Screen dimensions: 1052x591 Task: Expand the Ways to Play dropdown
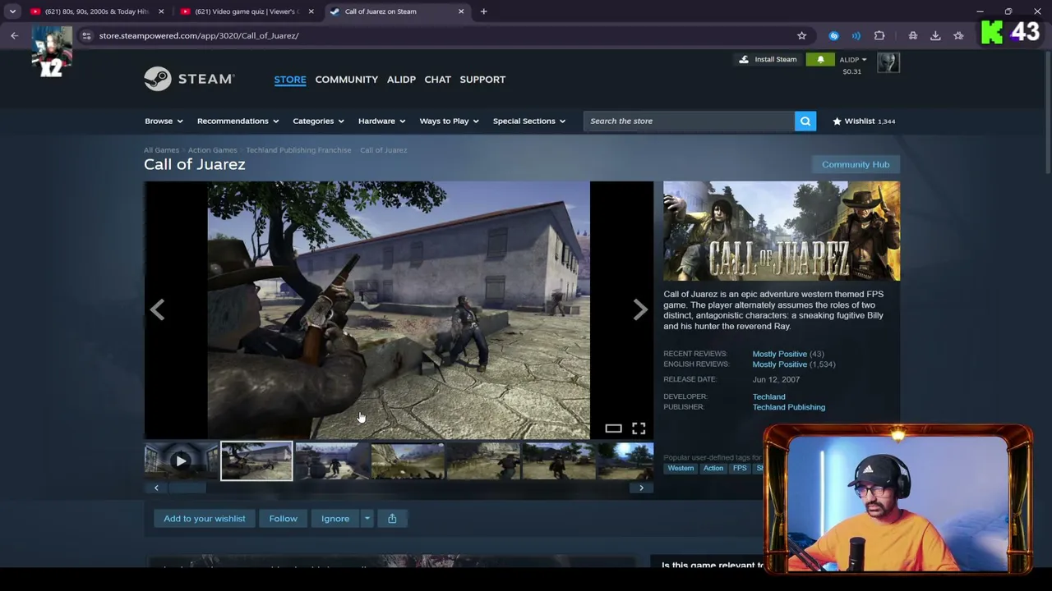pos(449,121)
